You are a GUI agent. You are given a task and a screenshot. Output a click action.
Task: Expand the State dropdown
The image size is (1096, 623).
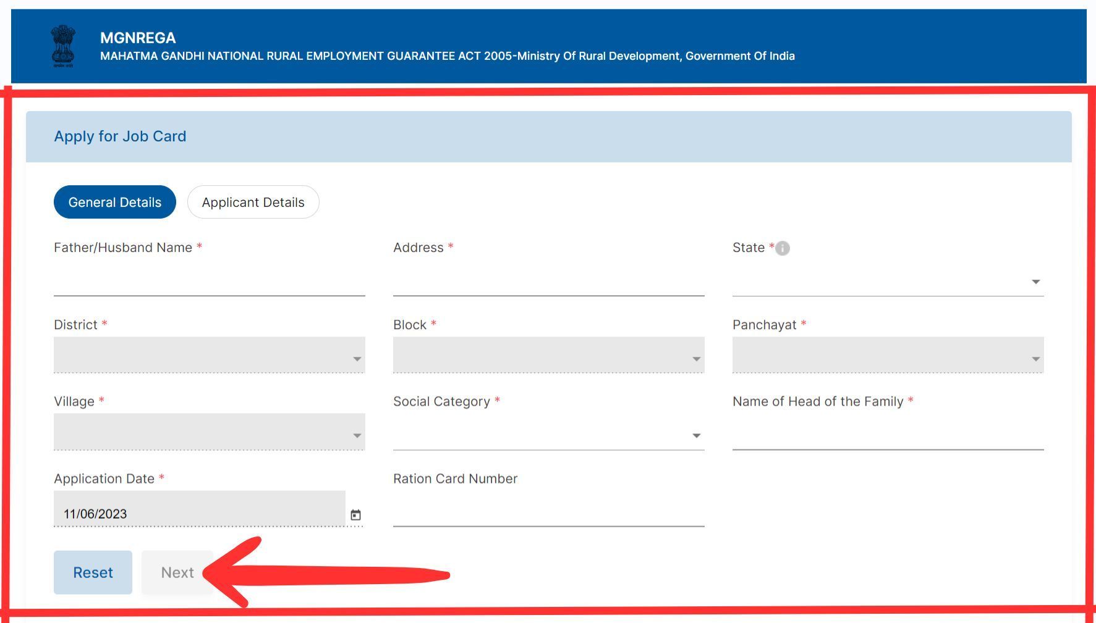coord(888,282)
